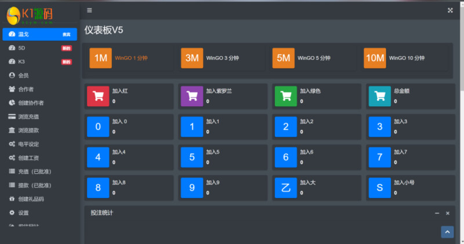This screenshot has height=244, width=464.
Task: Click the purple cart icon 加入紫罗兰
Action: pyautogui.click(x=192, y=96)
